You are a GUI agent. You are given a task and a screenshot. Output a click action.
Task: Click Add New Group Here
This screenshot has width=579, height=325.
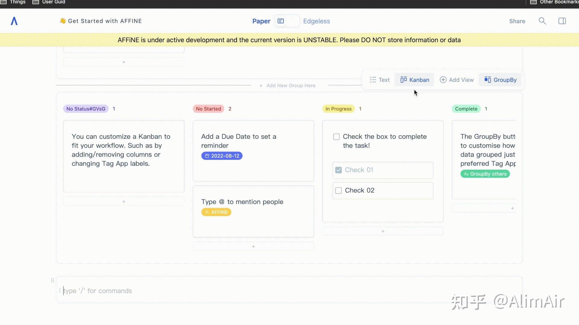[x=288, y=85]
